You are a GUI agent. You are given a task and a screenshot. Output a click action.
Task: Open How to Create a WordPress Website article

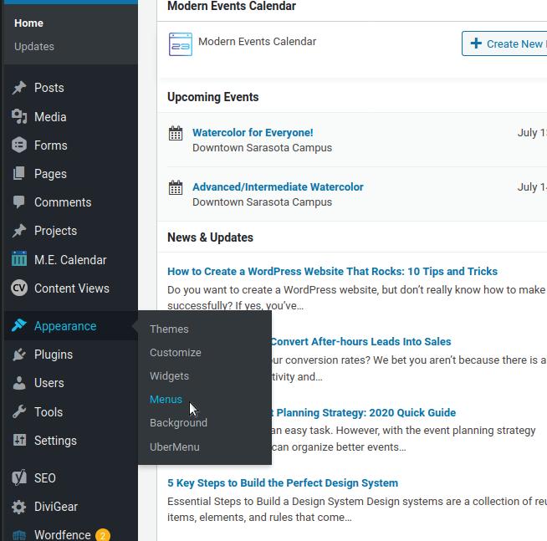click(332, 271)
